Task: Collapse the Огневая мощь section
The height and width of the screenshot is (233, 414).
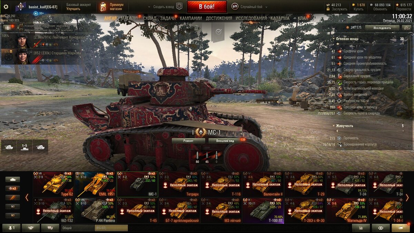Action: [334, 39]
